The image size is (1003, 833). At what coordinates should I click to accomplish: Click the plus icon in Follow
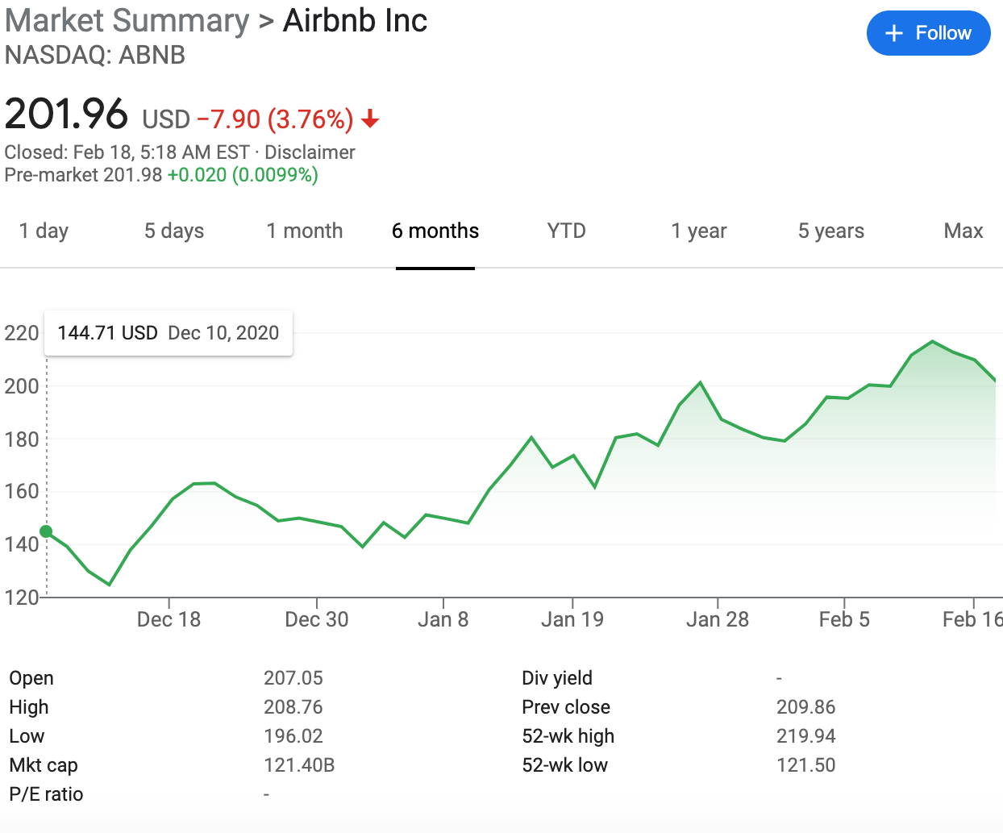893,33
